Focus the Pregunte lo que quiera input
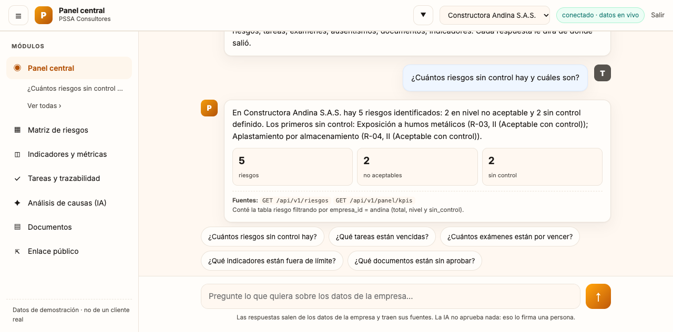 coord(391,296)
